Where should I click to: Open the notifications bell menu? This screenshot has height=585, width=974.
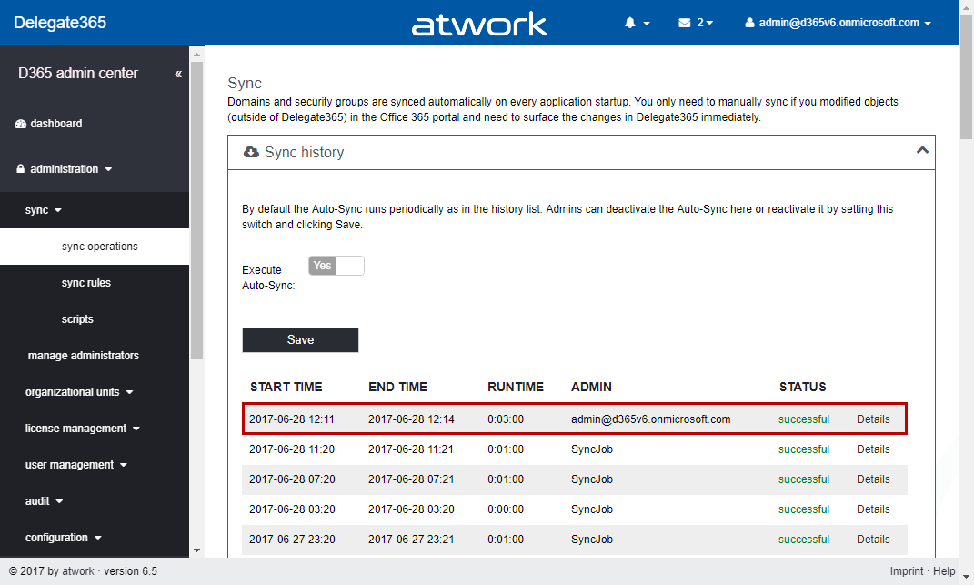tap(637, 23)
